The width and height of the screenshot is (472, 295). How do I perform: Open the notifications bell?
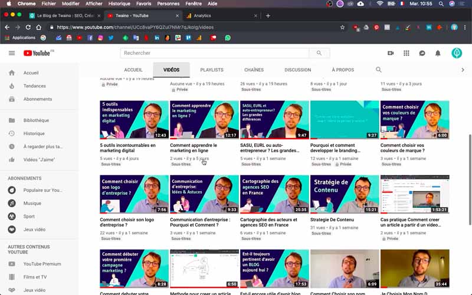coord(438,53)
